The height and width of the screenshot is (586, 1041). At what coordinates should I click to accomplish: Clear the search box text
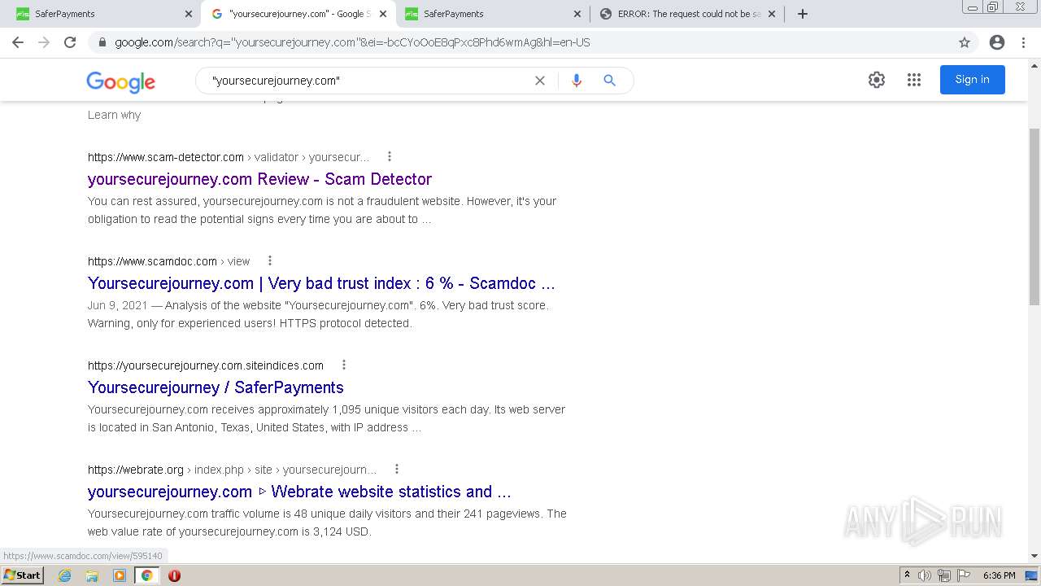tap(539, 81)
